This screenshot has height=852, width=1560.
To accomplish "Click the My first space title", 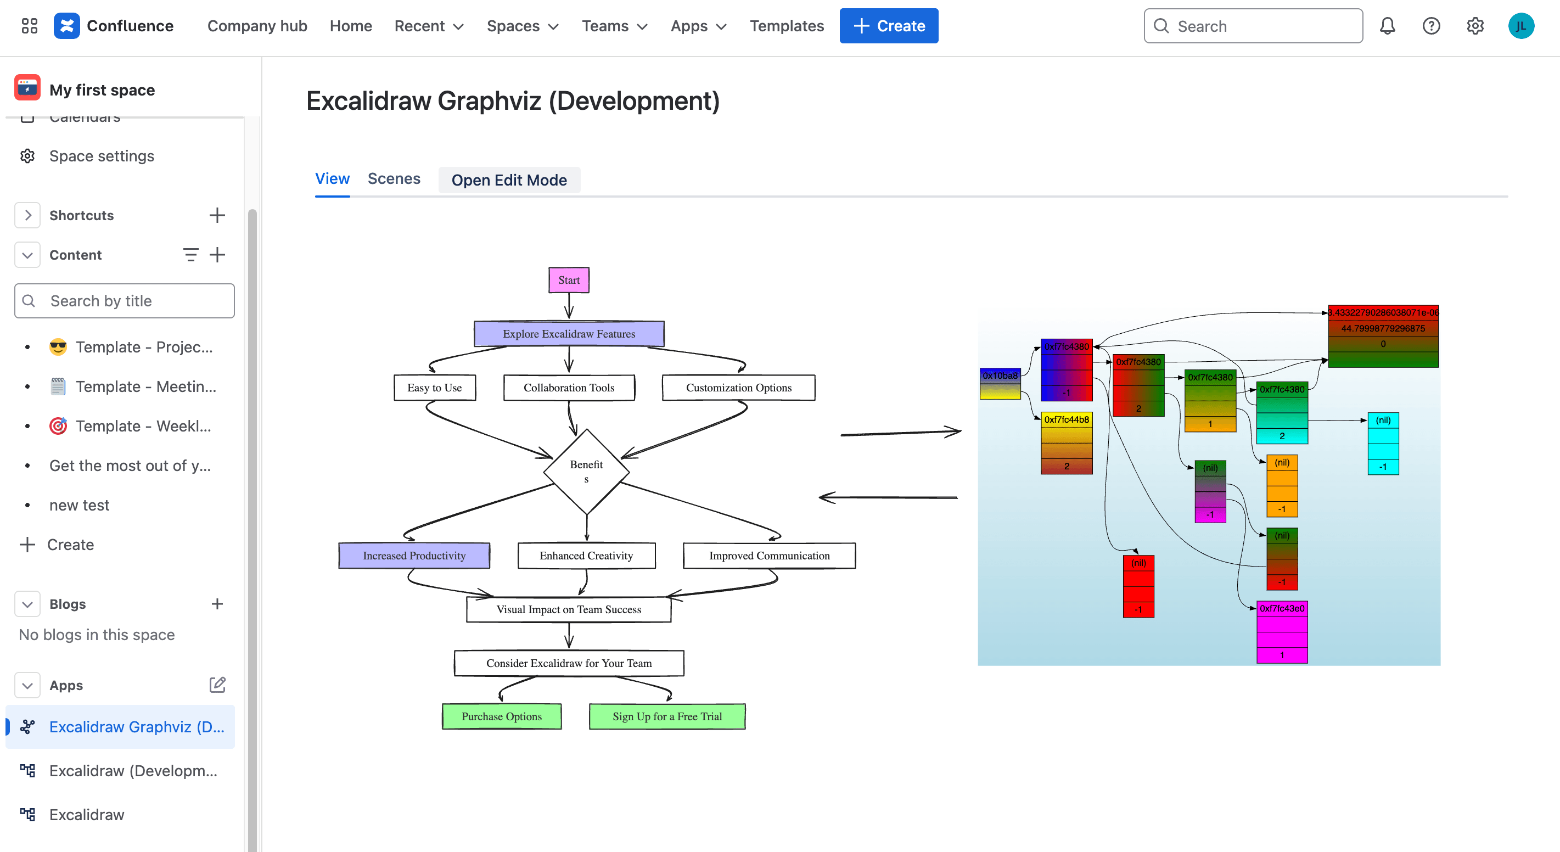I will pos(102,89).
